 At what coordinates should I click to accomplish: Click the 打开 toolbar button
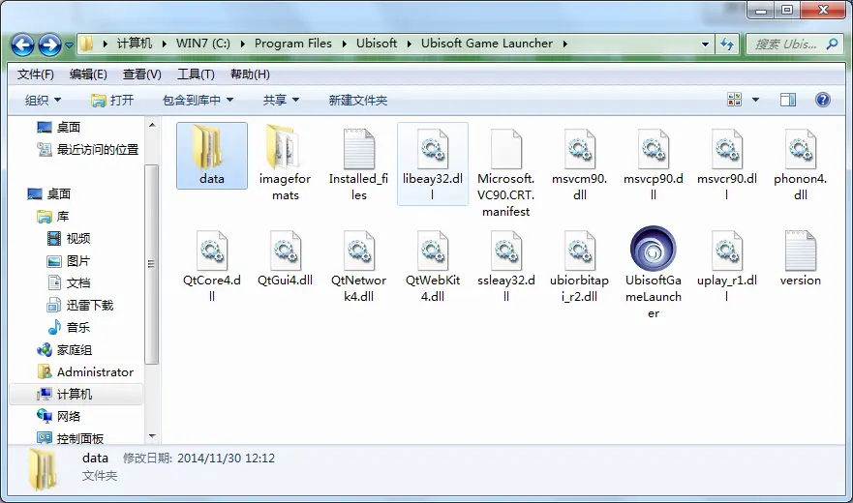pyautogui.click(x=112, y=100)
